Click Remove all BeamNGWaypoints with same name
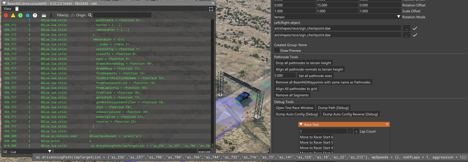Viewport: 468px width, 162px height. point(323,82)
